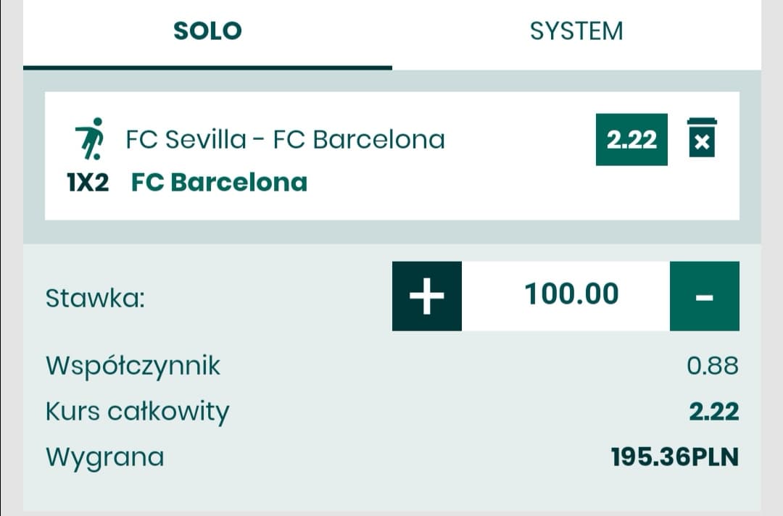This screenshot has width=783, height=516.
Task: Click the stake field showing 100.00
Action: (x=571, y=294)
